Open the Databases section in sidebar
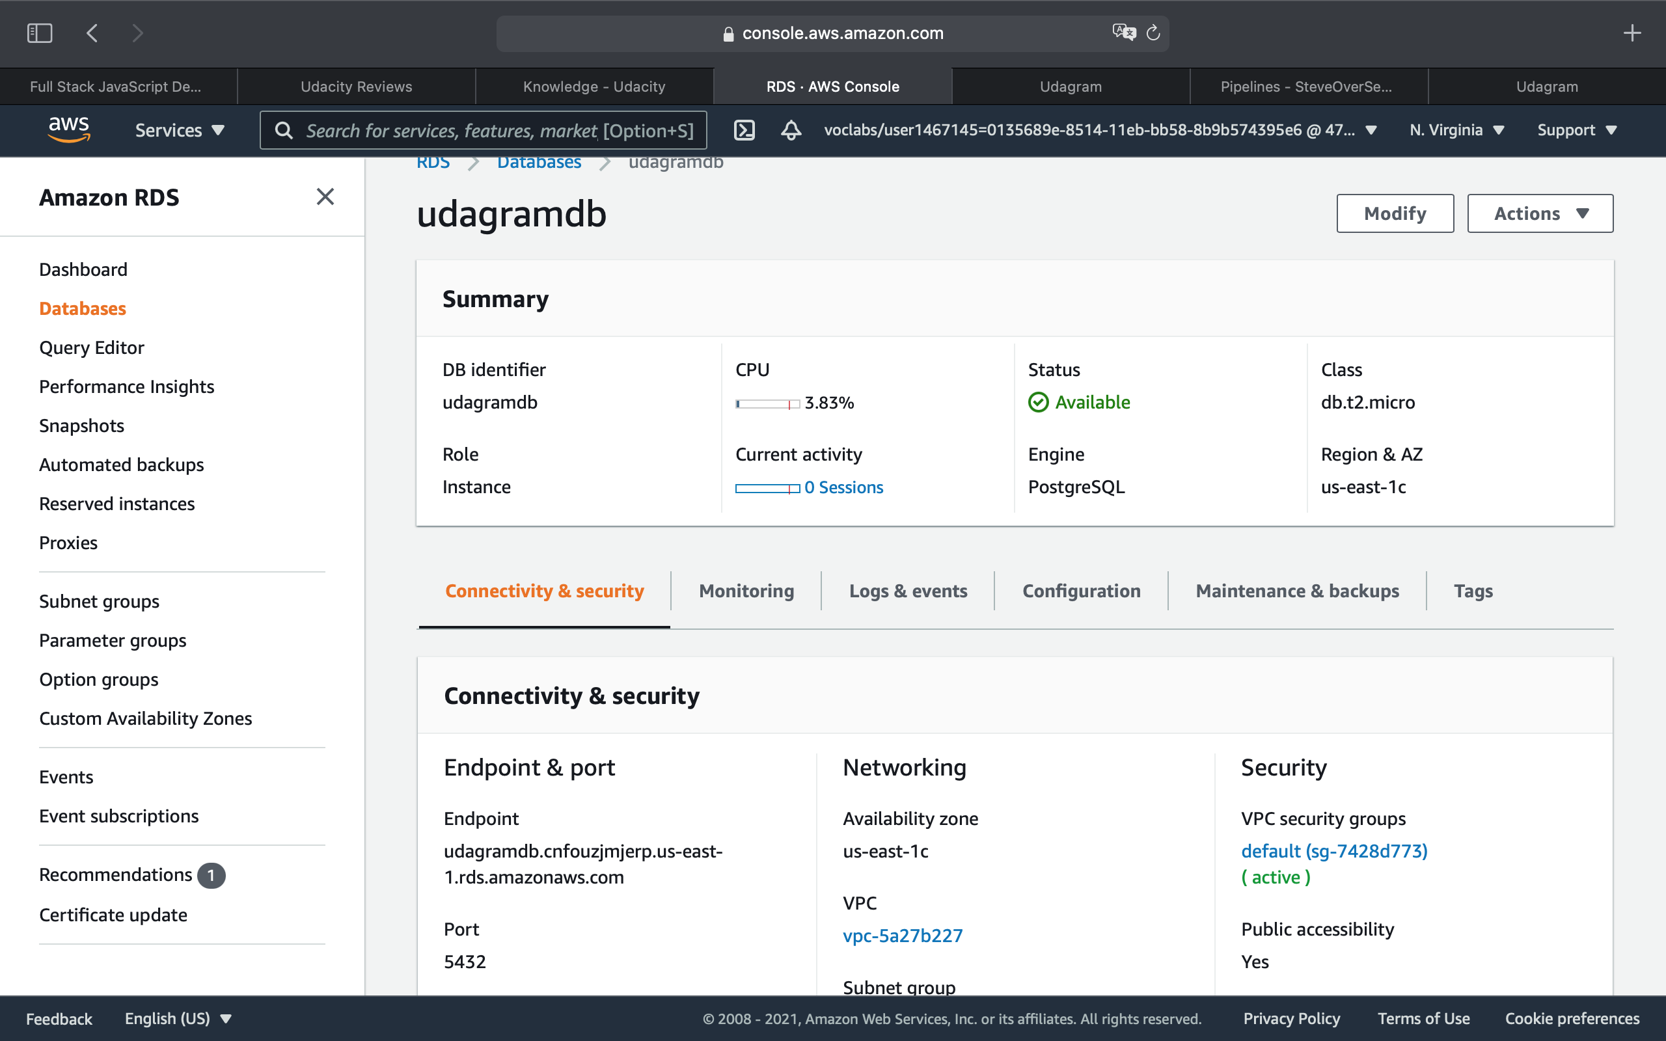Screen dimensions: 1666x1041 83,308
